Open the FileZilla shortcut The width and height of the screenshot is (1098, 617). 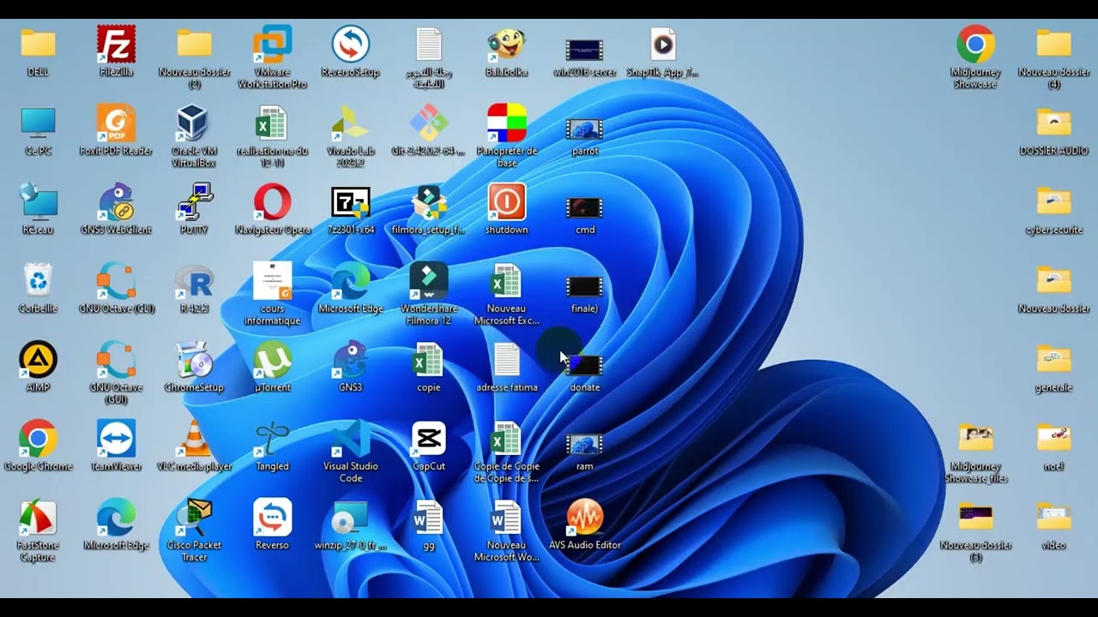116,45
